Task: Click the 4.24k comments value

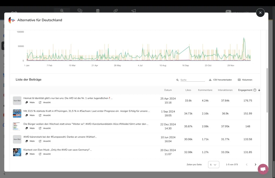Action: tap(205, 100)
